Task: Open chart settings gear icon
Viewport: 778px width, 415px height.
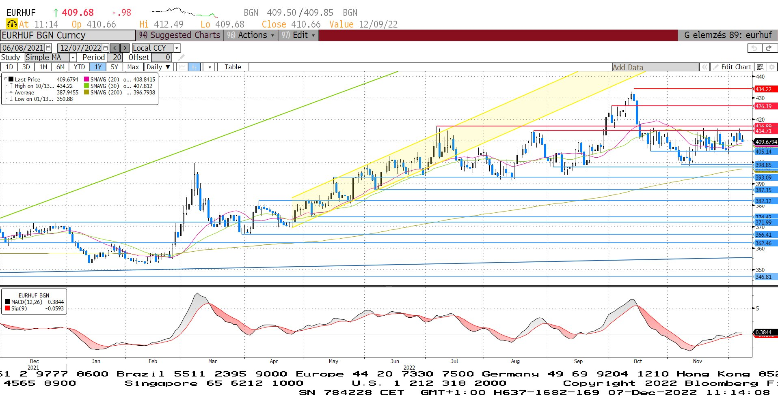Action: pyautogui.click(x=772, y=67)
